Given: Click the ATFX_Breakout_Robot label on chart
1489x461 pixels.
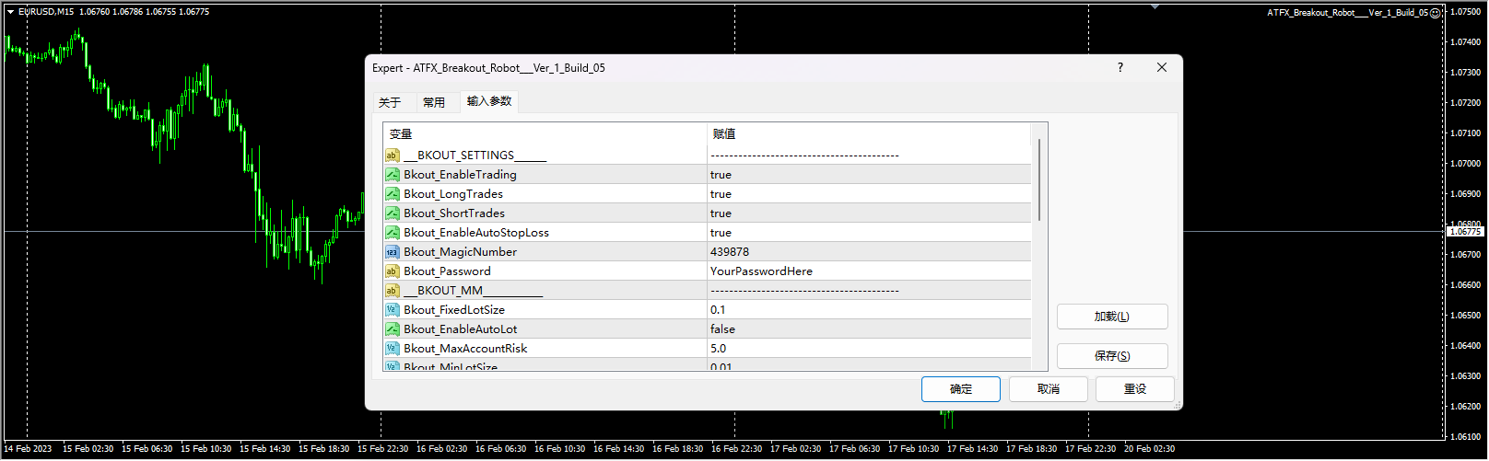Looking at the screenshot, I should [1347, 13].
